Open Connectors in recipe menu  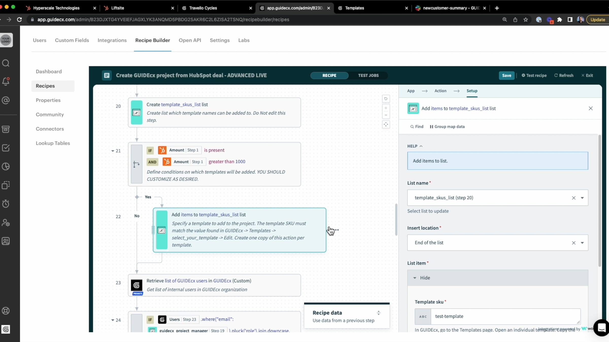click(x=50, y=129)
